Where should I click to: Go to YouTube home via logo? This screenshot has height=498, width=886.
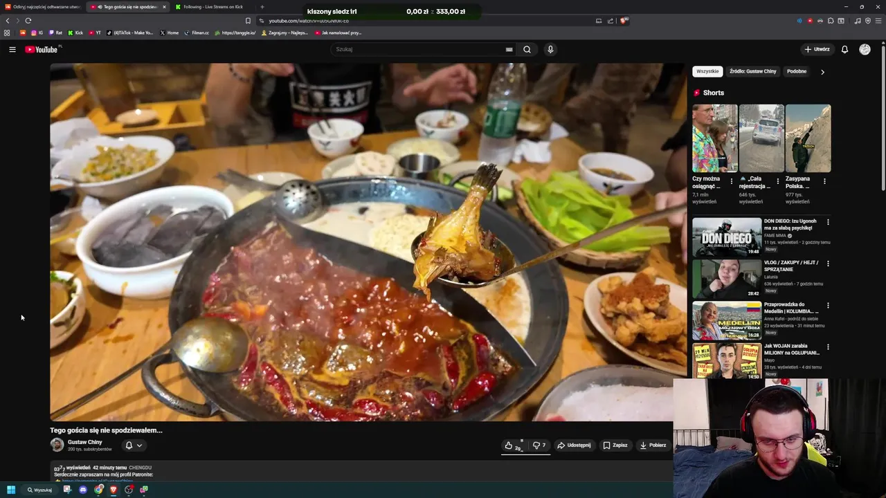coord(42,49)
